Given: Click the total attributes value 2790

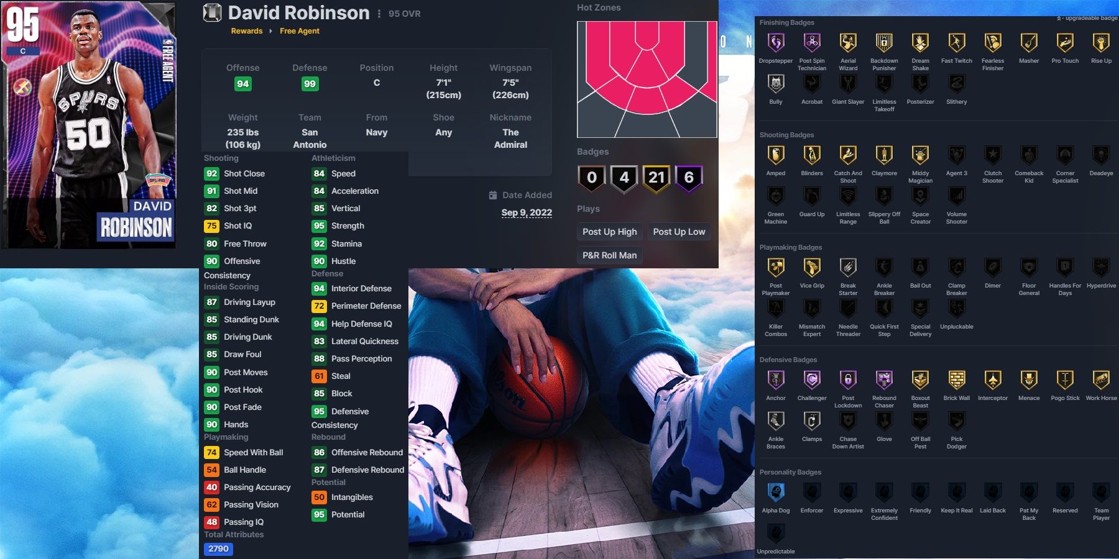Looking at the screenshot, I should tap(218, 549).
